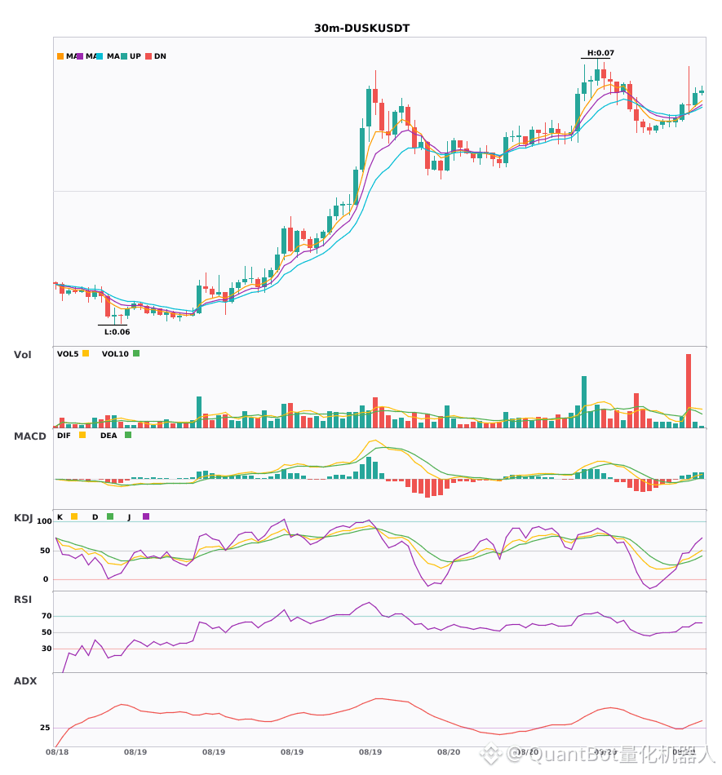The image size is (722, 775).
Task: Click the KDJ axis value 100
Action: coord(44,521)
